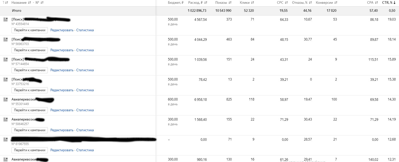The width and height of the screenshot is (399, 162).
Task: Click the list icon beside campaign № 55301449
Action: pos(6,99)
